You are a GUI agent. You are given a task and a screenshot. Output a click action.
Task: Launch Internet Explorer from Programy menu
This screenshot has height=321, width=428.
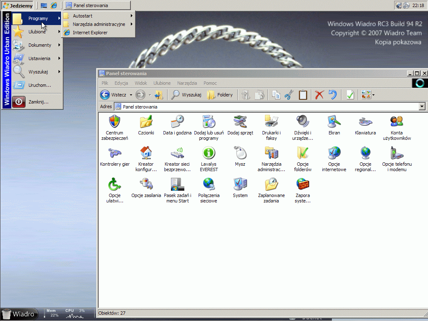[x=99, y=33]
